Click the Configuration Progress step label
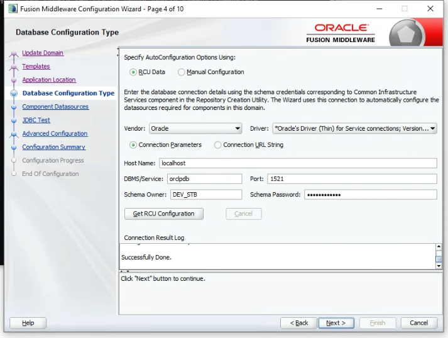 [53, 160]
